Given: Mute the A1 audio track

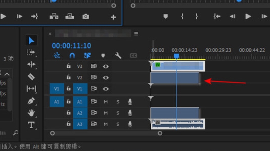Looking at the screenshot, I should pos(106,102).
